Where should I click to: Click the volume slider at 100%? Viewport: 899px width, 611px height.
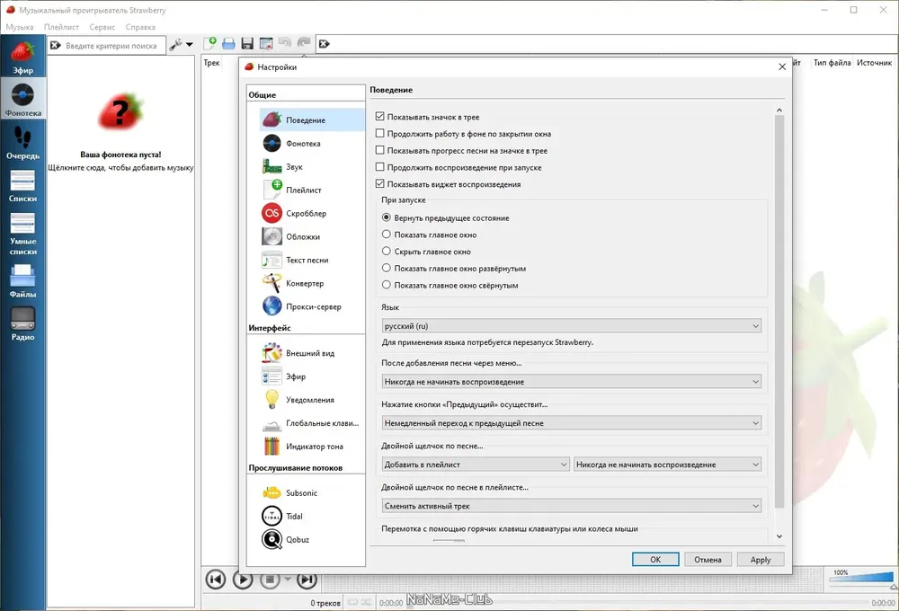[x=861, y=577]
